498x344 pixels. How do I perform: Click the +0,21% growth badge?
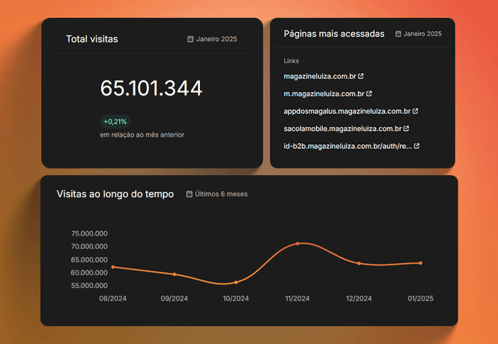[x=115, y=121]
